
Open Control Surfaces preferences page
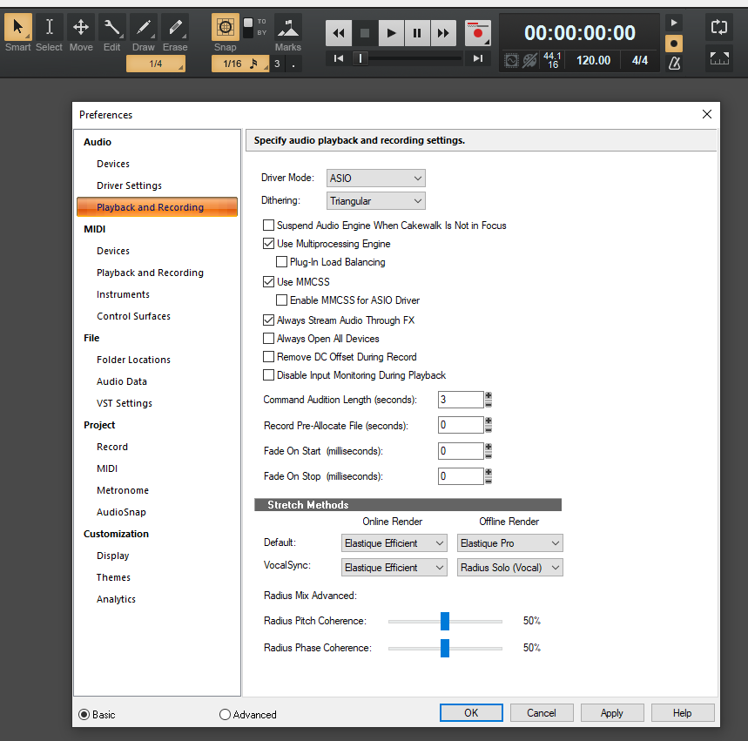click(x=133, y=316)
